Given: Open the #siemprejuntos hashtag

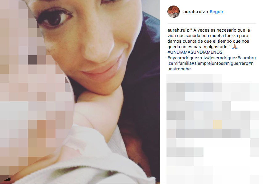Looking at the screenshot, I should (208, 63).
